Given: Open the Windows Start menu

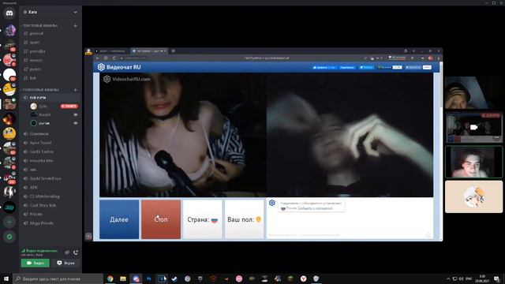Looking at the screenshot, I should point(6,278).
